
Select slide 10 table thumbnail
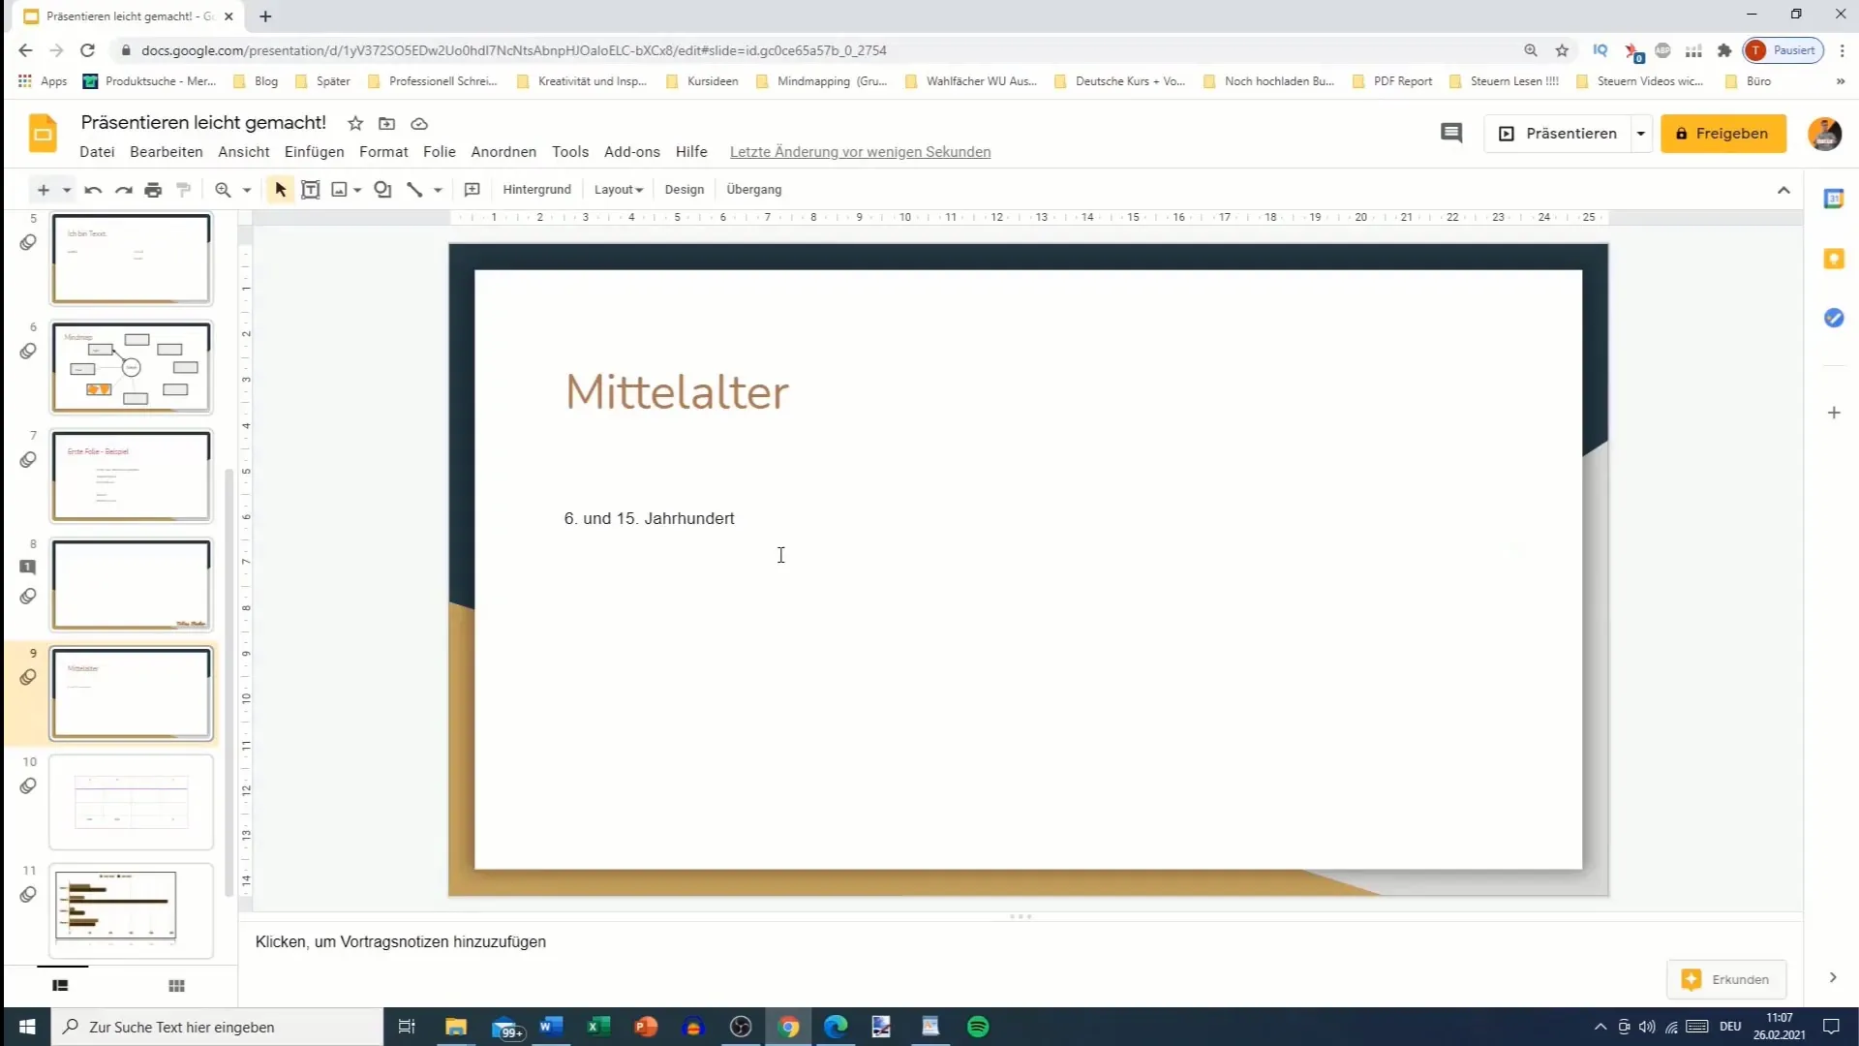coord(131,802)
